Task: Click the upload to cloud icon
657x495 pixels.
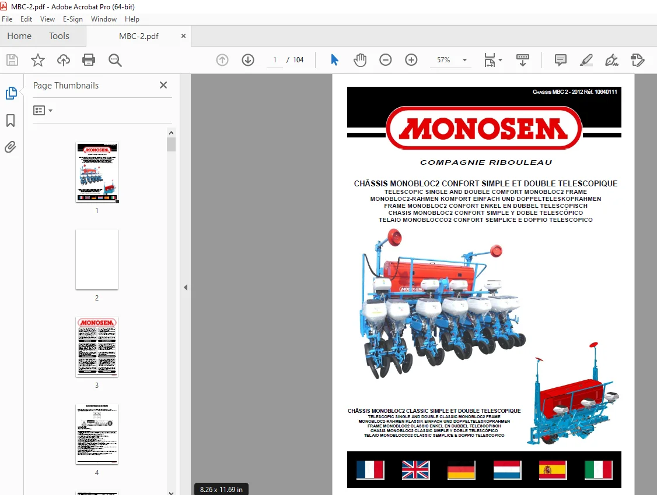Action: pos(63,60)
